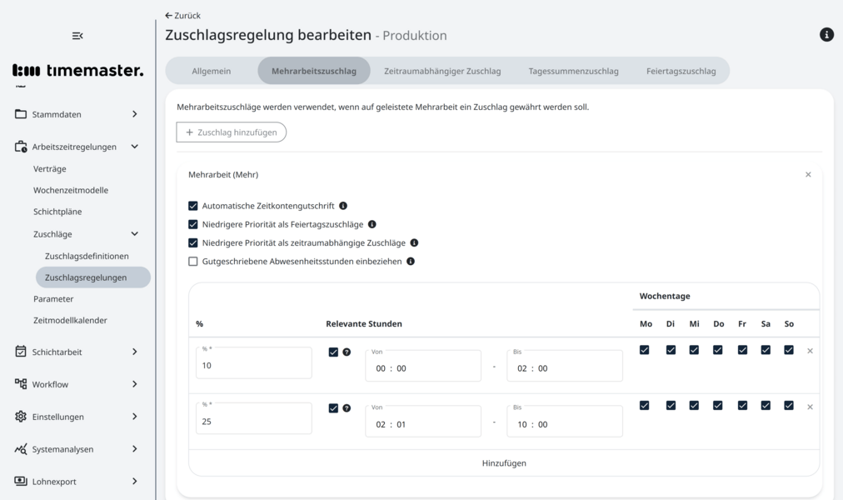This screenshot has width=843, height=500.
Task: Click info icon beside Automatische Zeitkontengutschrift
Action: pos(343,206)
